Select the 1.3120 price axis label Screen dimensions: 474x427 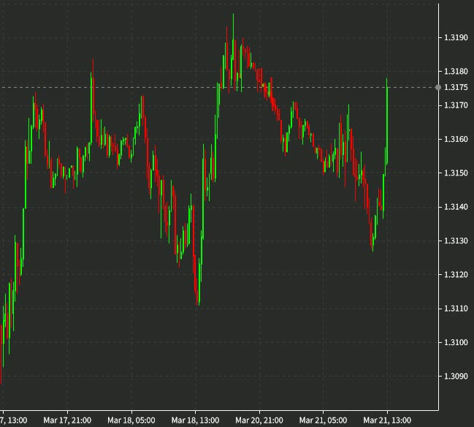pos(456,275)
